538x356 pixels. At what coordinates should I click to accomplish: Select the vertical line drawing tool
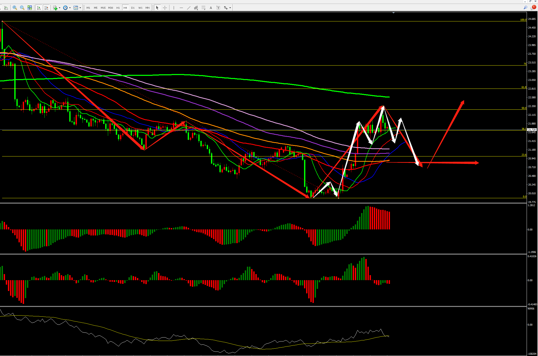click(174, 8)
